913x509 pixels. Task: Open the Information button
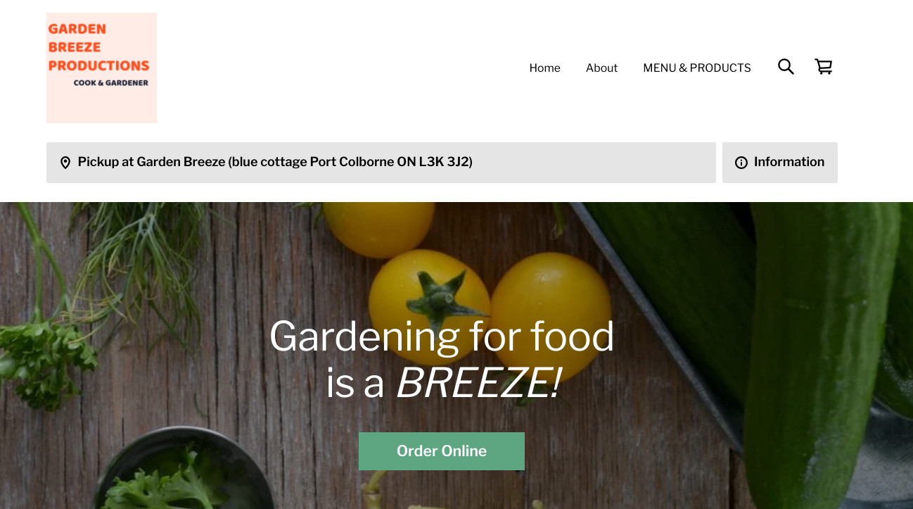(x=780, y=163)
